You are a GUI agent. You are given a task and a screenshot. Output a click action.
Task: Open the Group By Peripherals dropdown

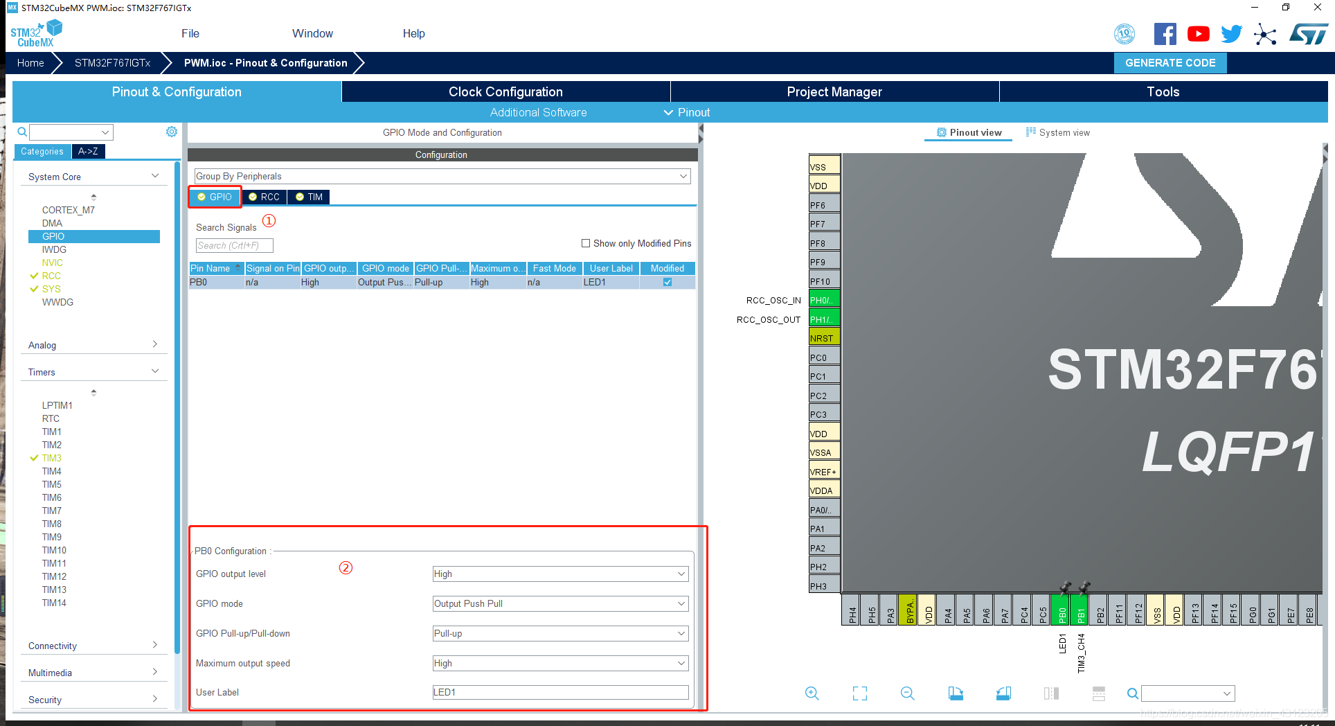pyautogui.click(x=442, y=176)
